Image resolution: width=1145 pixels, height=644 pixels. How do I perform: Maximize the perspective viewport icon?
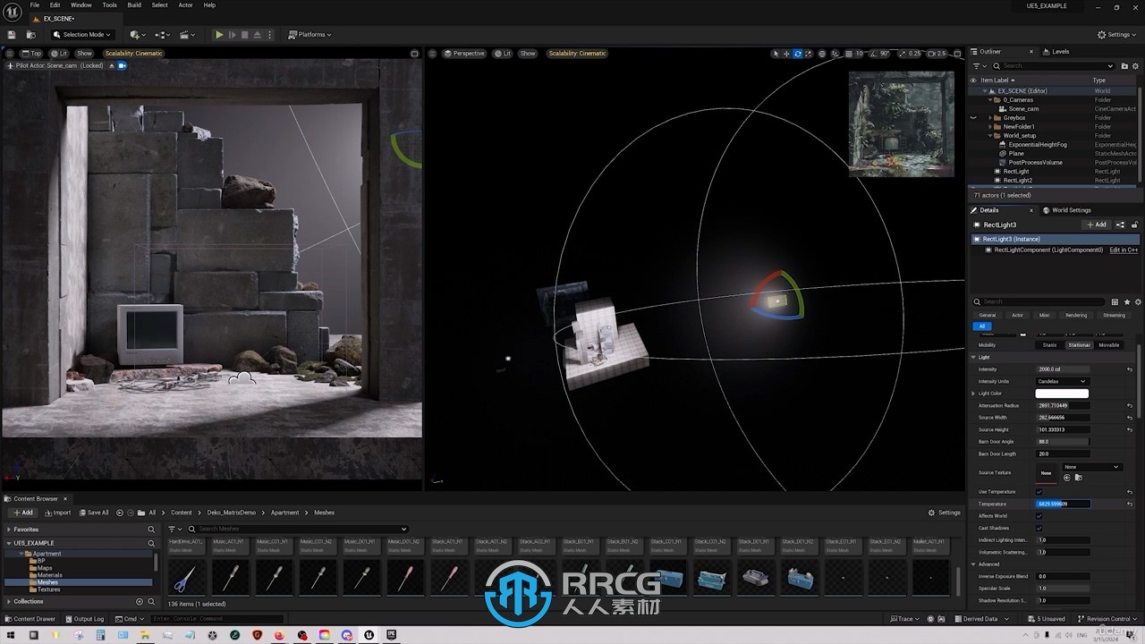pos(956,54)
